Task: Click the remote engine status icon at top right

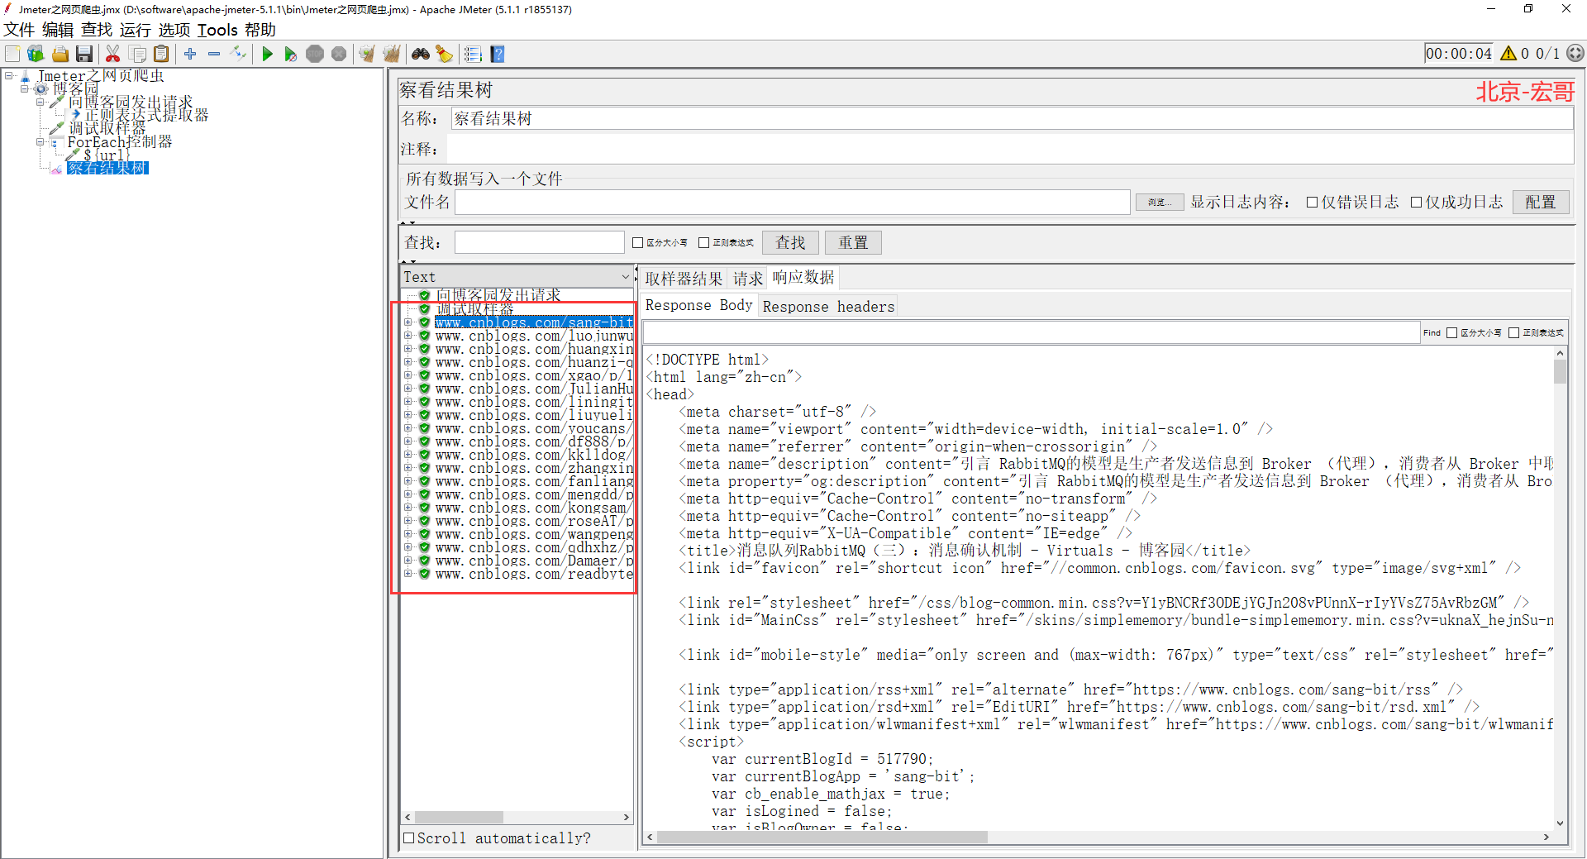Action: (x=1575, y=53)
